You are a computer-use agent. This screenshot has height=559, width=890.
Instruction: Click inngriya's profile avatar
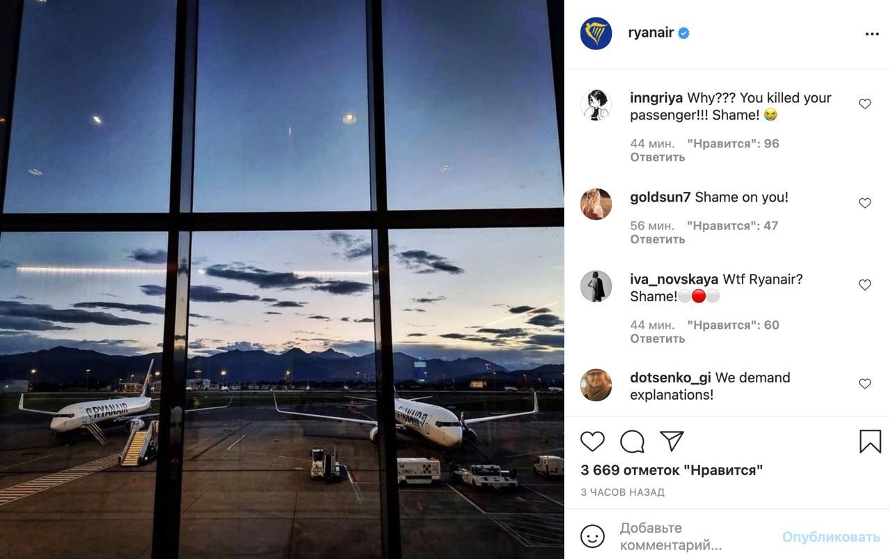tap(596, 105)
